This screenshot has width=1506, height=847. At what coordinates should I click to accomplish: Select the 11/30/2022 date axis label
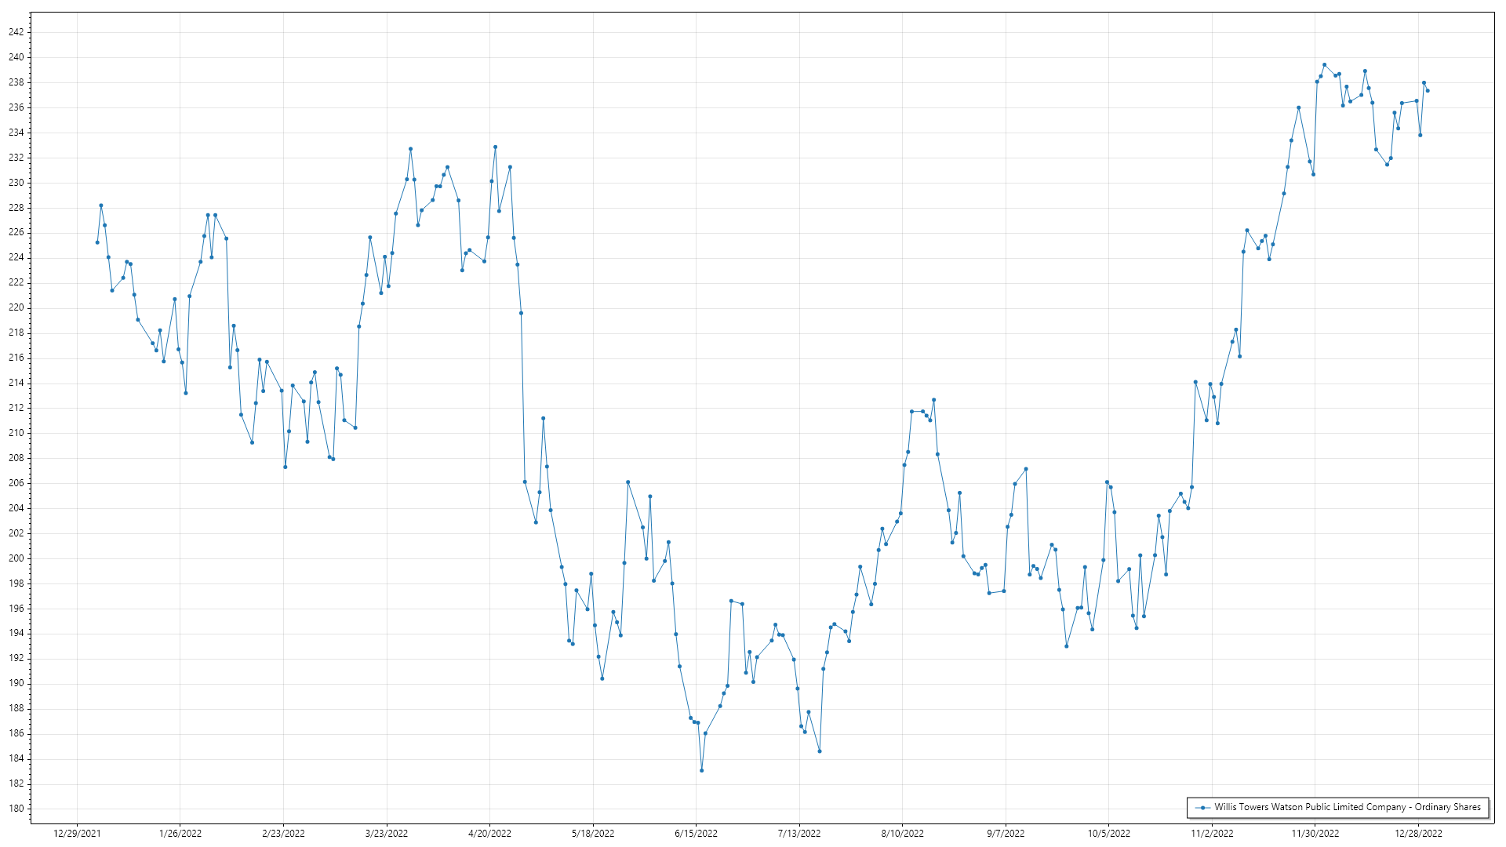pyautogui.click(x=1315, y=833)
